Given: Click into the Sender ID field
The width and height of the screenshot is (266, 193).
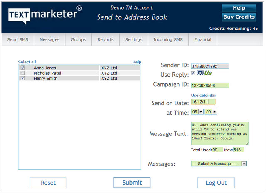Looking at the screenshot, I should click(210, 66).
